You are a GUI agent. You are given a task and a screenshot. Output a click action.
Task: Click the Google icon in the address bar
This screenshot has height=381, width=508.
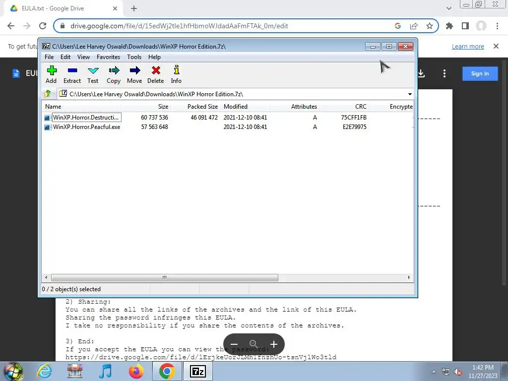(398, 26)
